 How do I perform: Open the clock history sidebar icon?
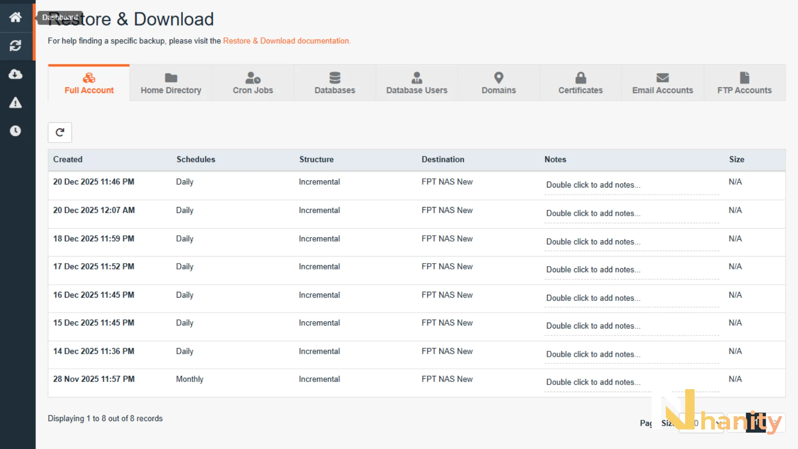pyautogui.click(x=15, y=131)
